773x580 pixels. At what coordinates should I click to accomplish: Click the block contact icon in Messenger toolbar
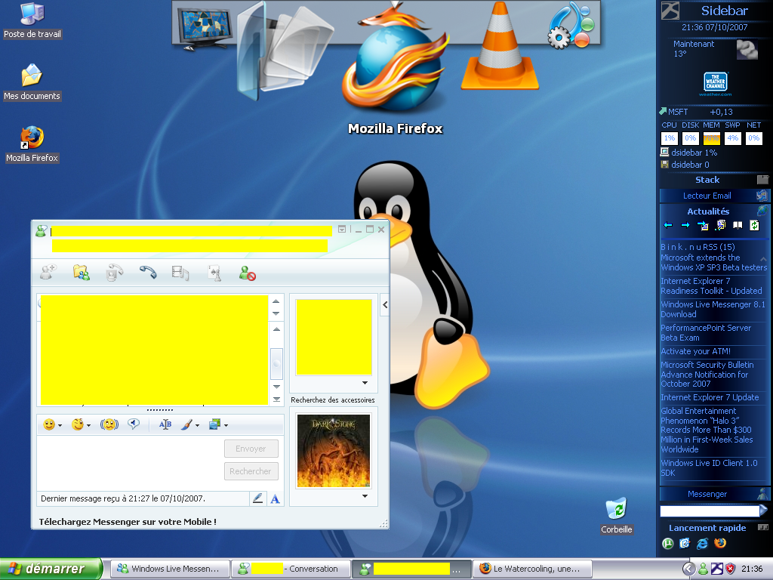[247, 273]
